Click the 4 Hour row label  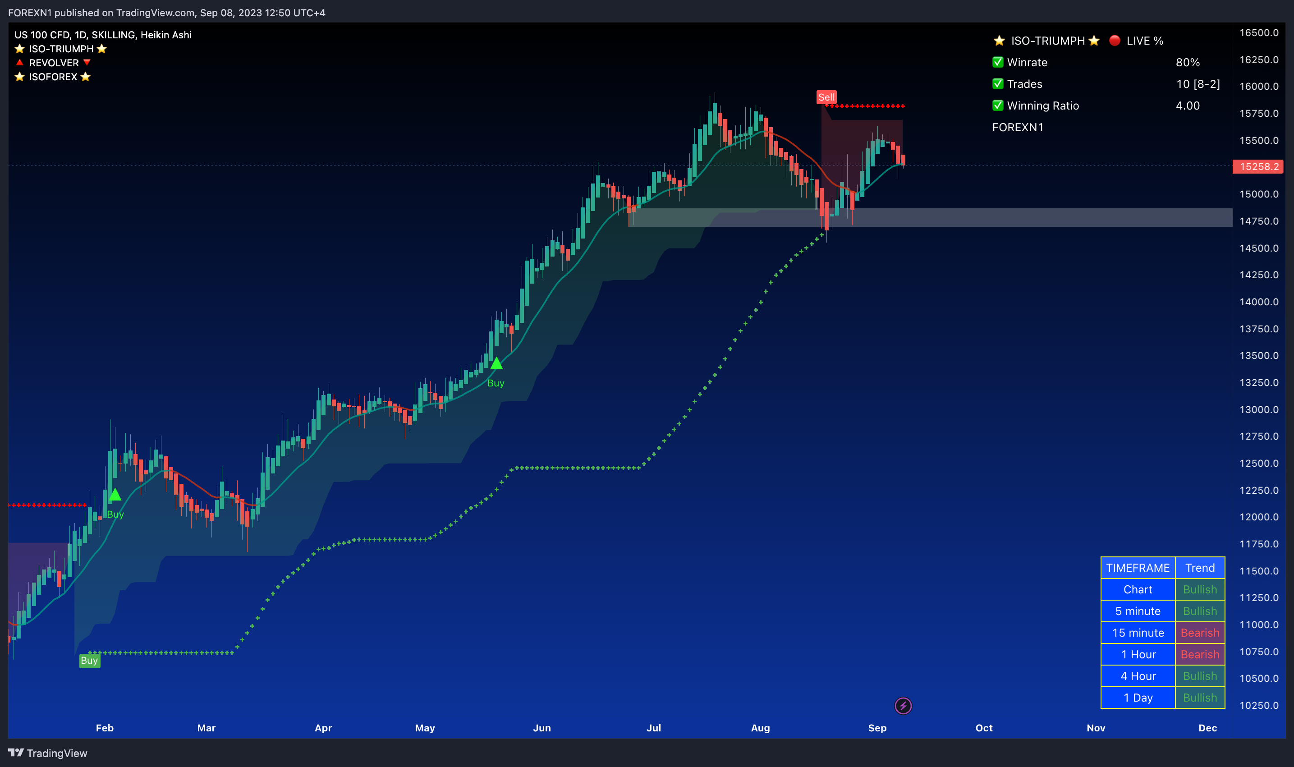click(x=1138, y=676)
